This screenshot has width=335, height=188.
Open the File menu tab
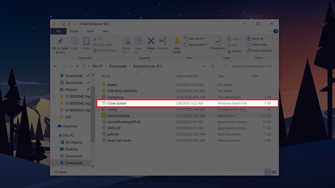click(x=58, y=31)
